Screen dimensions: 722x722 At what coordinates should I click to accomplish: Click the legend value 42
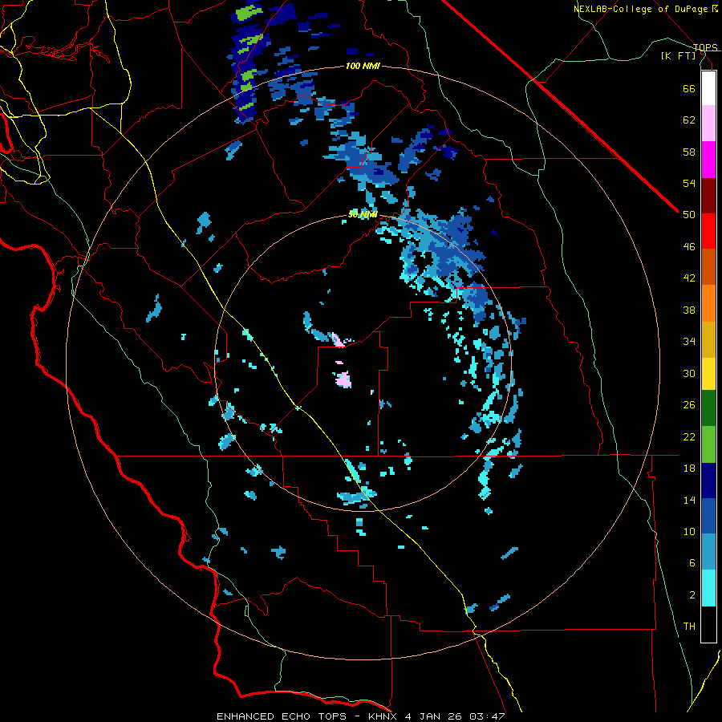[689, 278]
